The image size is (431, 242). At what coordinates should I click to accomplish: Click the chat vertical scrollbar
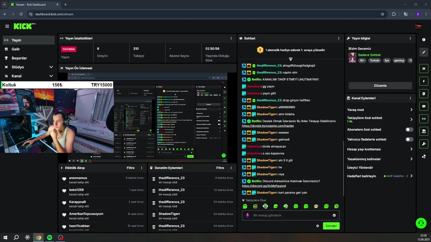[343, 168]
